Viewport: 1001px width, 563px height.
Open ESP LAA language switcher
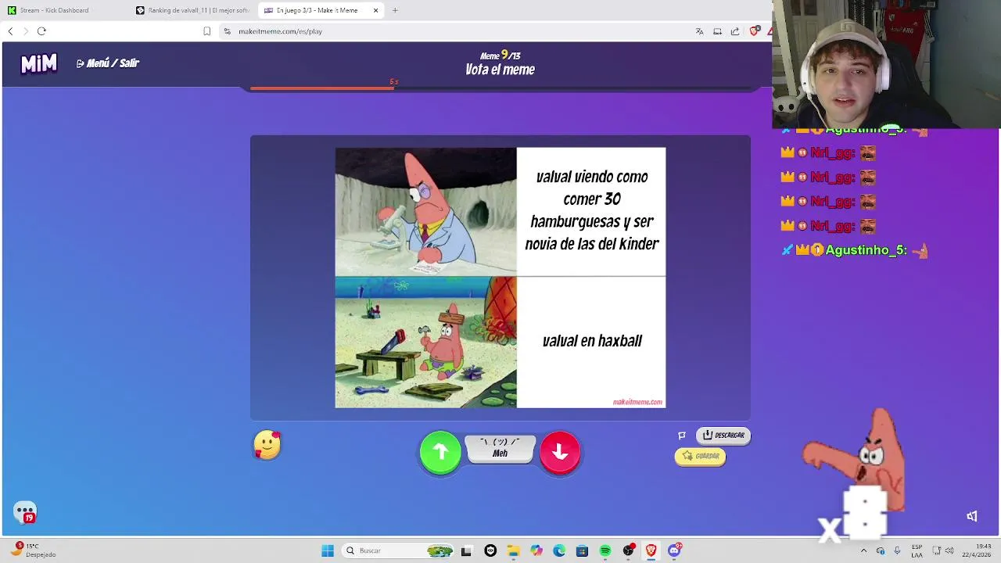click(917, 550)
